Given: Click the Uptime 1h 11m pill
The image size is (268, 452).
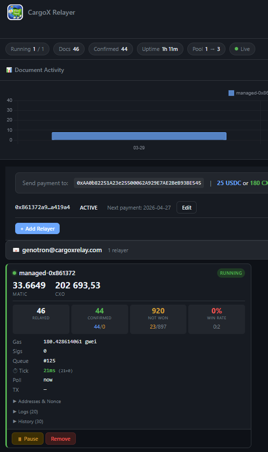Looking at the screenshot, I should click(x=160, y=49).
